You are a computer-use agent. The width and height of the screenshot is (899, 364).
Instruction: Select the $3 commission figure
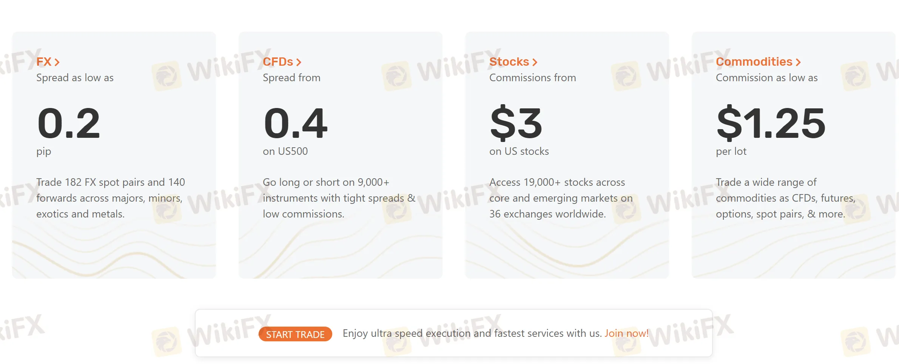click(516, 123)
